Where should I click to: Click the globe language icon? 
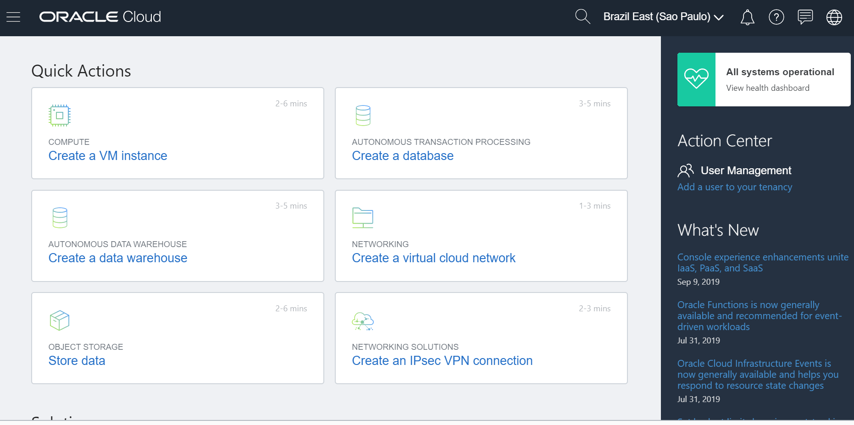[834, 17]
